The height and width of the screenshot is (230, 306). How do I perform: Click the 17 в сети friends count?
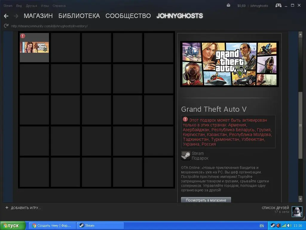coord(281,212)
